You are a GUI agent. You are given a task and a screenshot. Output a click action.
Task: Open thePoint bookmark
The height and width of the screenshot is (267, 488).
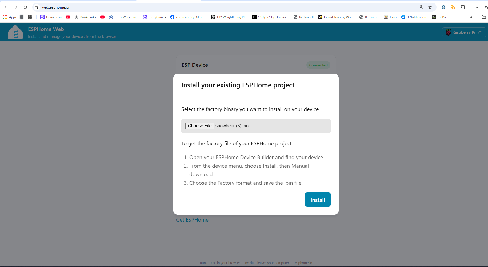[x=441, y=17]
